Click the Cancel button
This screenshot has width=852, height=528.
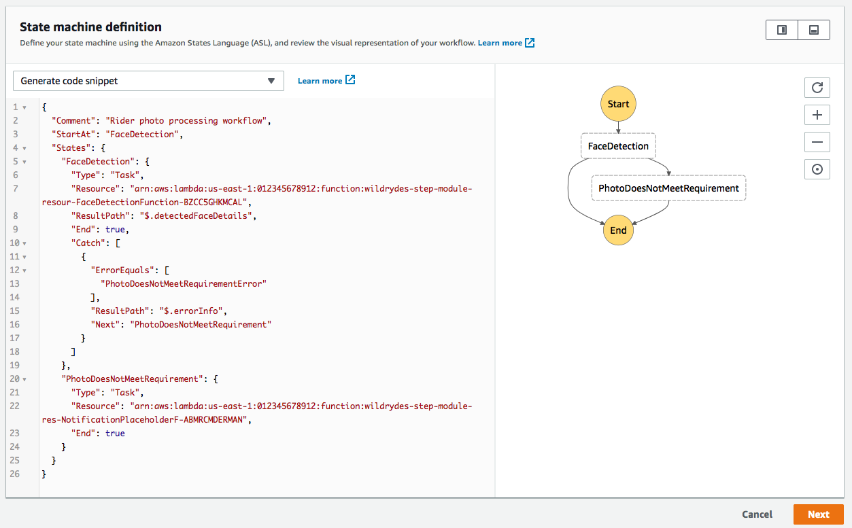[x=757, y=514]
